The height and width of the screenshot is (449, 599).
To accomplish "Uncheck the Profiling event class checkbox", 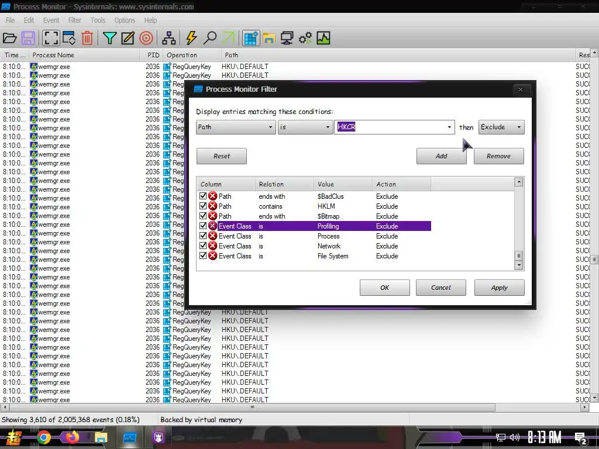I will (203, 226).
